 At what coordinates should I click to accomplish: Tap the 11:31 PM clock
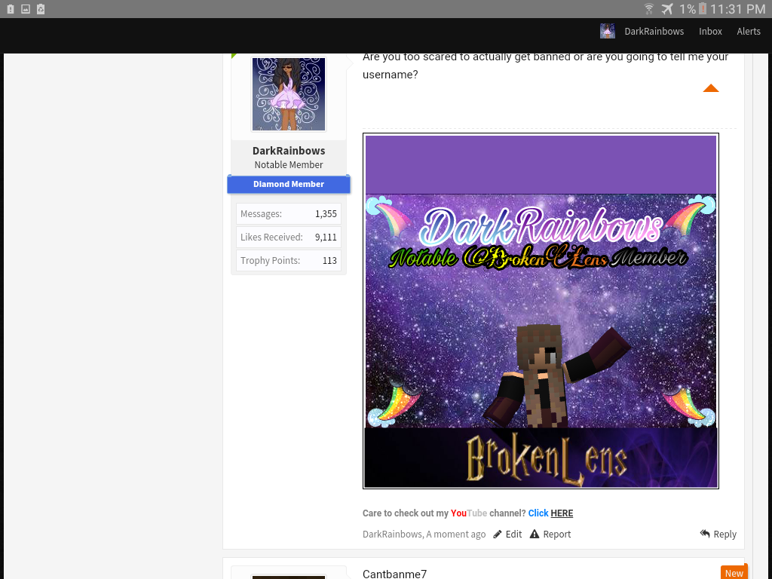[x=737, y=9]
